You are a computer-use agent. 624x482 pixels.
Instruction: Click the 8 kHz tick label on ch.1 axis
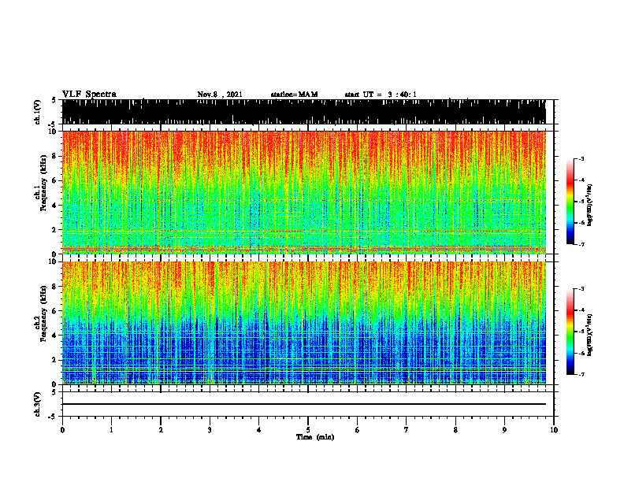coord(55,156)
